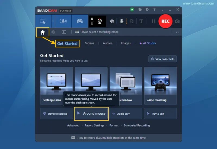Click the Please select a recording mode text

(100, 32)
